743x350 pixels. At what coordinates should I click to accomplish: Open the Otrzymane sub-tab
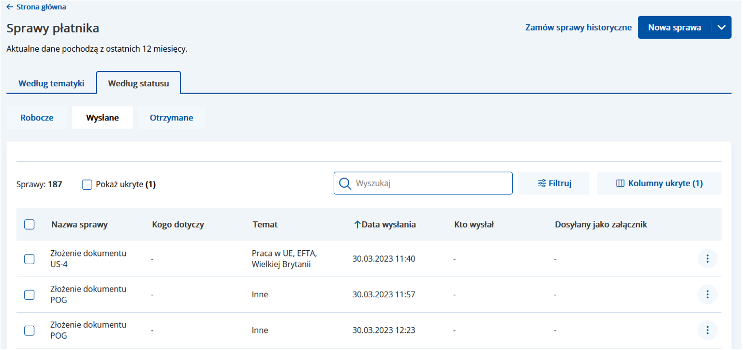click(171, 118)
